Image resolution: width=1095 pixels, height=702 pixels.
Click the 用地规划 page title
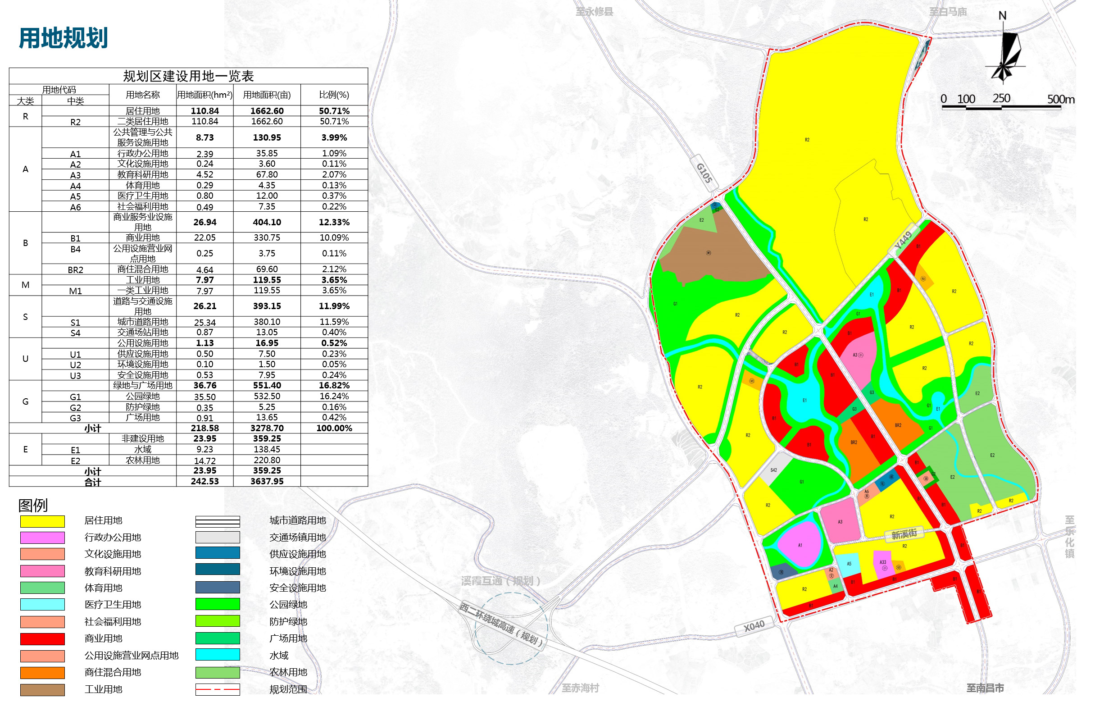coord(64,38)
